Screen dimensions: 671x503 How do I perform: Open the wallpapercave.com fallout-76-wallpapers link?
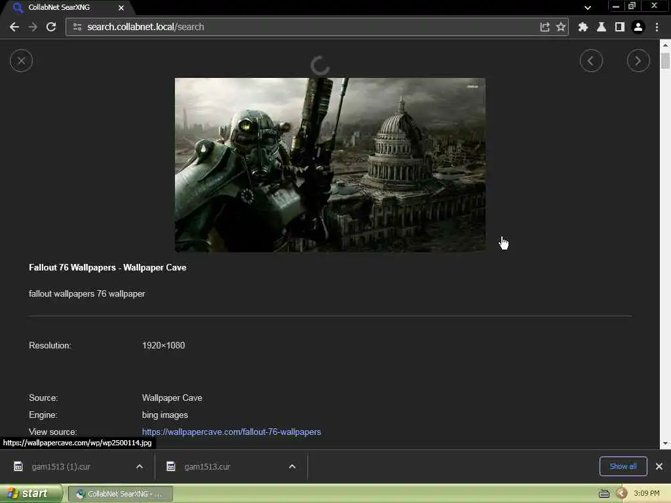click(231, 432)
